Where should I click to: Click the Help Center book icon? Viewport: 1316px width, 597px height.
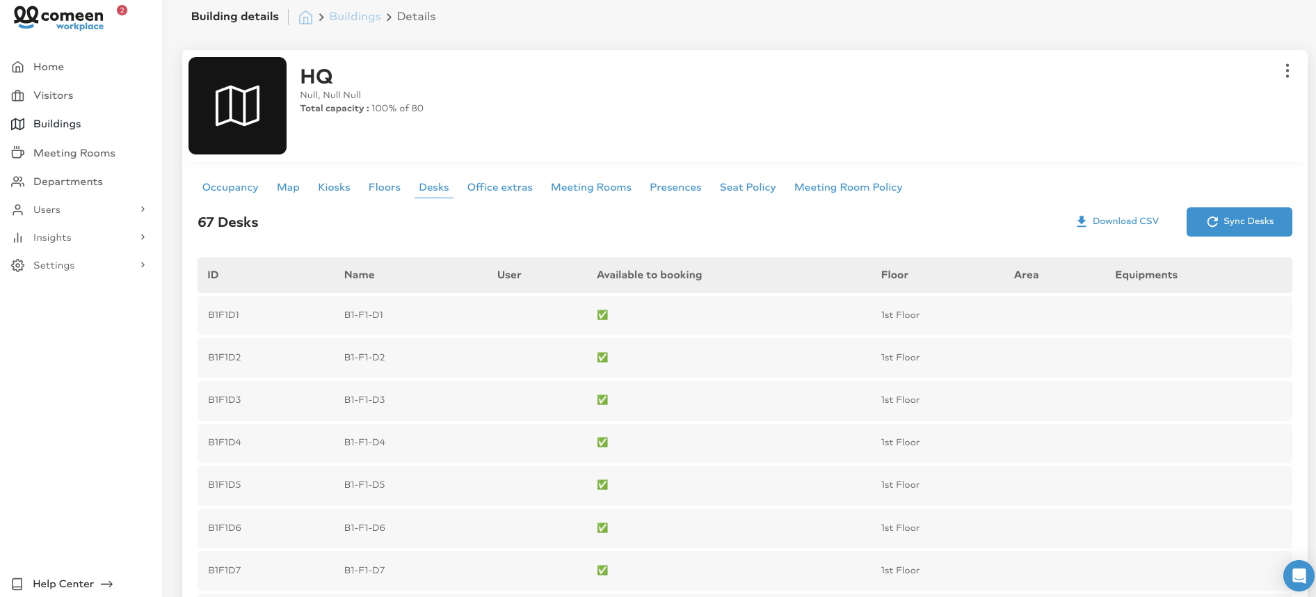pos(17,584)
